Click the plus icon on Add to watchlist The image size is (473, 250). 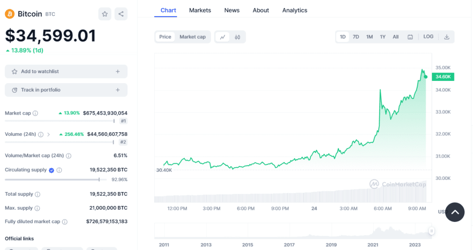click(x=118, y=72)
